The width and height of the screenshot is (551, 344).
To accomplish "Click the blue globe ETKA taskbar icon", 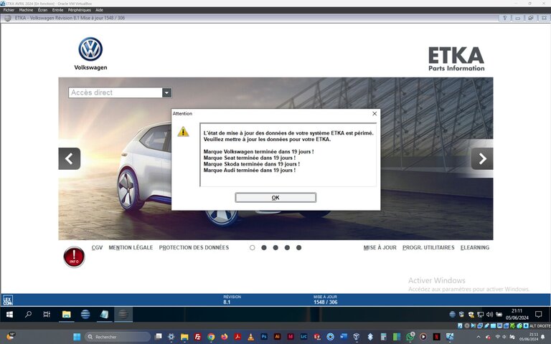I will tap(85, 314).
